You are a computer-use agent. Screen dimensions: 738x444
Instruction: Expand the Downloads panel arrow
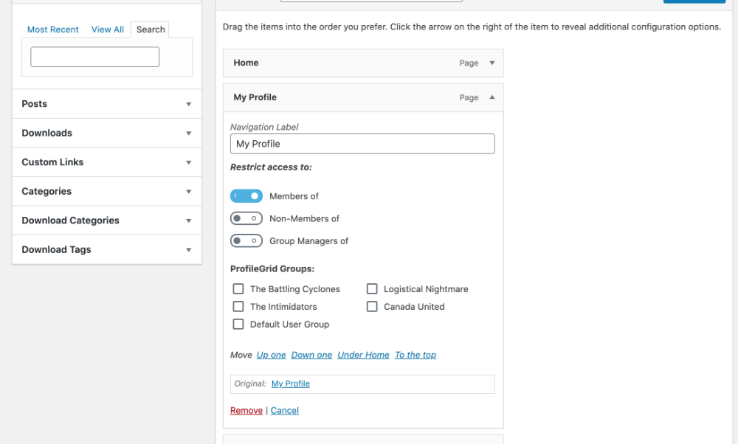click(x=188, y=133)
